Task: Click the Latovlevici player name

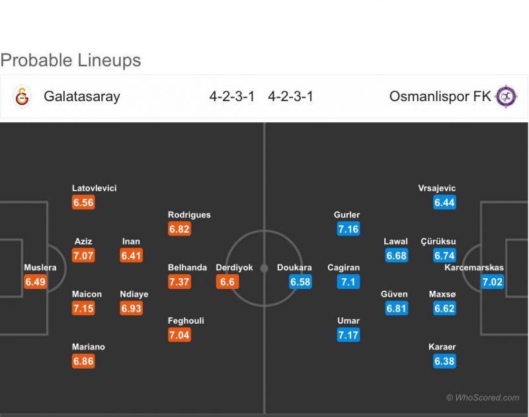Action: click(94, 188)
